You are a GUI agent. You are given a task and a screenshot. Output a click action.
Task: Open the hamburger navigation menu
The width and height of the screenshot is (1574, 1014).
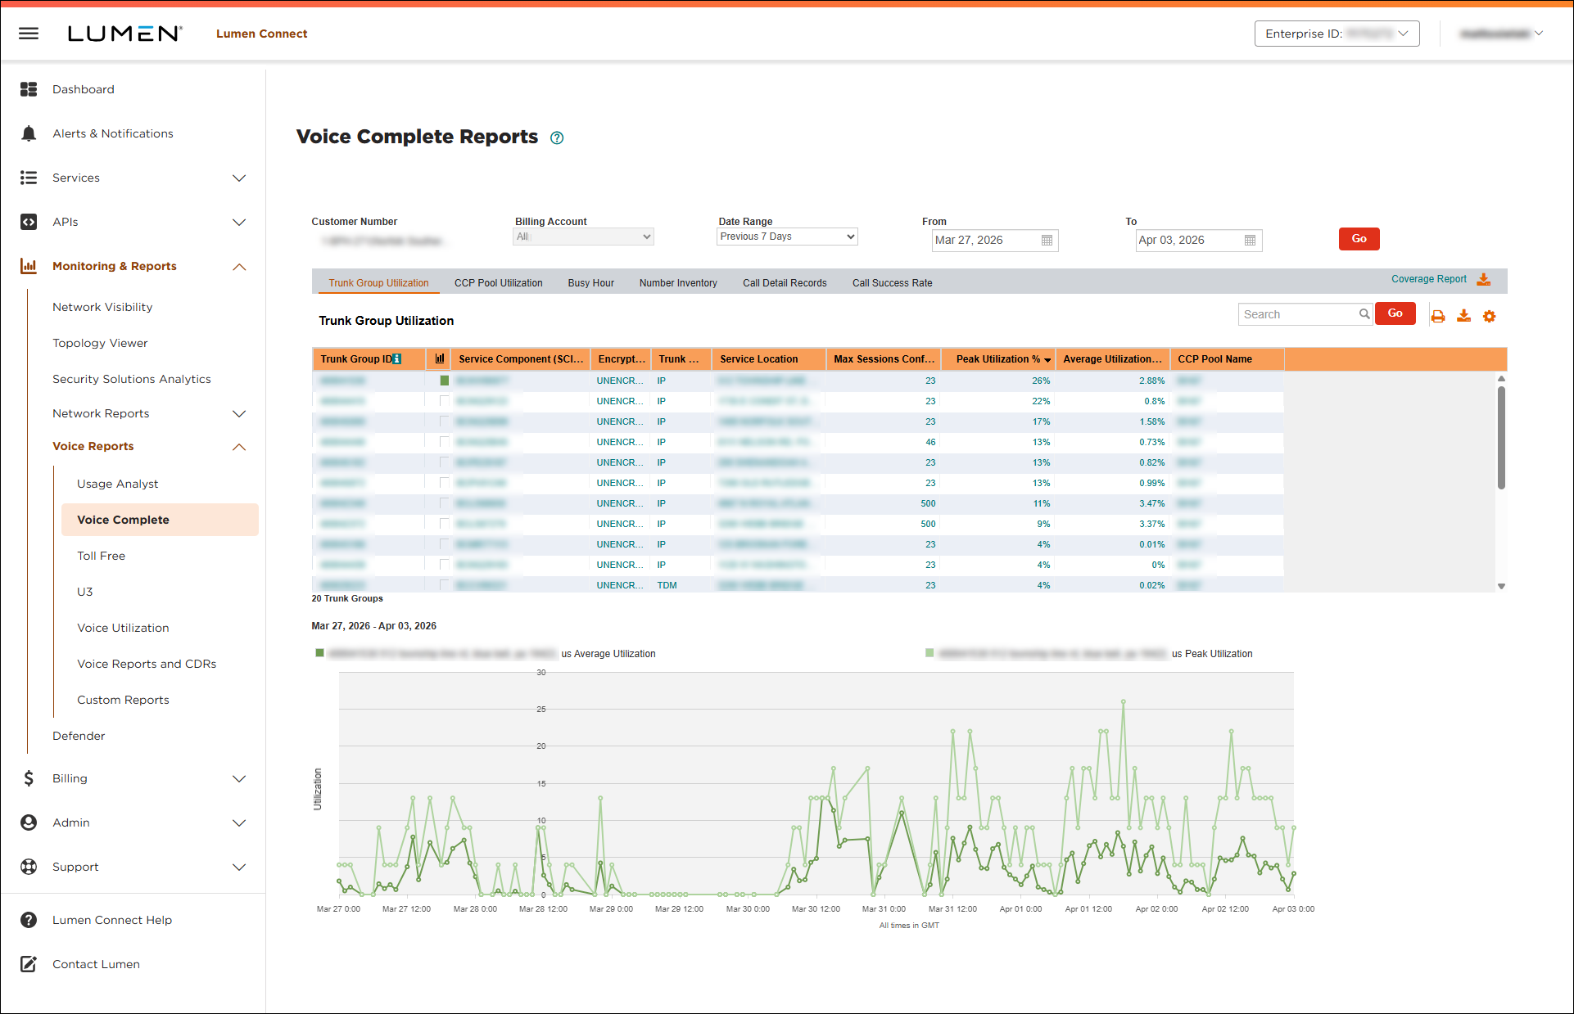coord(29,34)
